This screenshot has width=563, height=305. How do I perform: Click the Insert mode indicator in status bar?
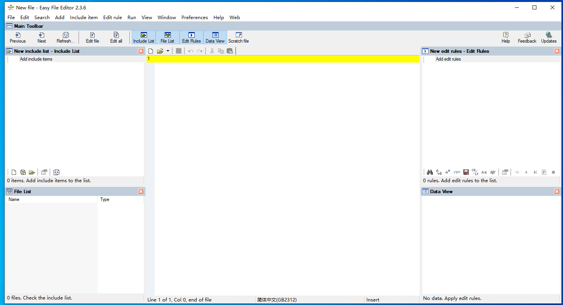[373, 300]
